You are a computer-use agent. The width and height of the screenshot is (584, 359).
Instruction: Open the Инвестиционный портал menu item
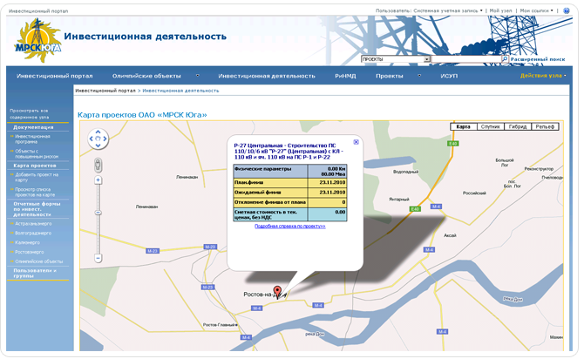click(54, 76)
